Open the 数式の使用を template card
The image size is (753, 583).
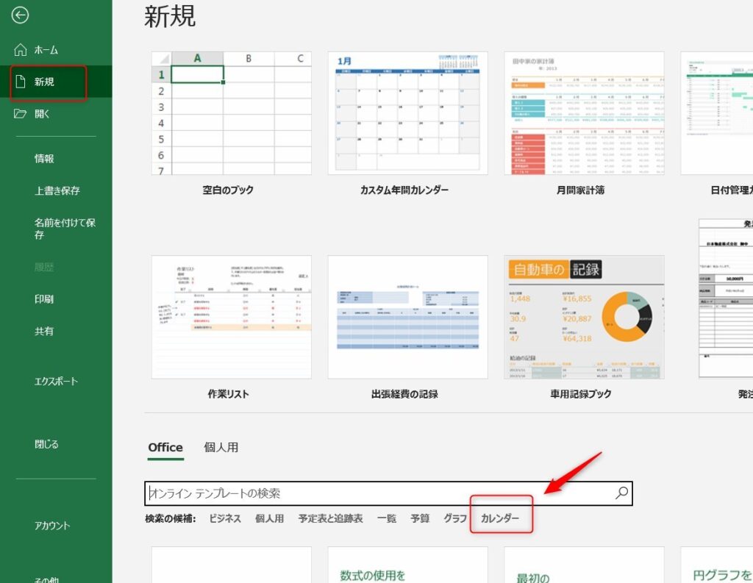coord(407,565)
